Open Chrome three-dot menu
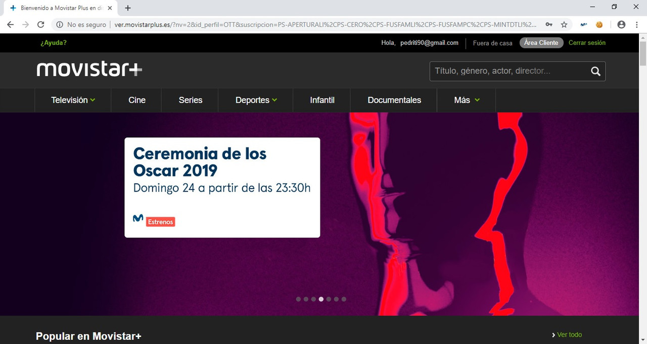This screenshot has width=647, height=344. click(636, 24)
